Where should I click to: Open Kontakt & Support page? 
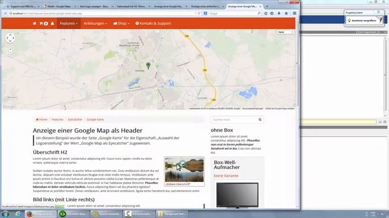tap(153, 23)
